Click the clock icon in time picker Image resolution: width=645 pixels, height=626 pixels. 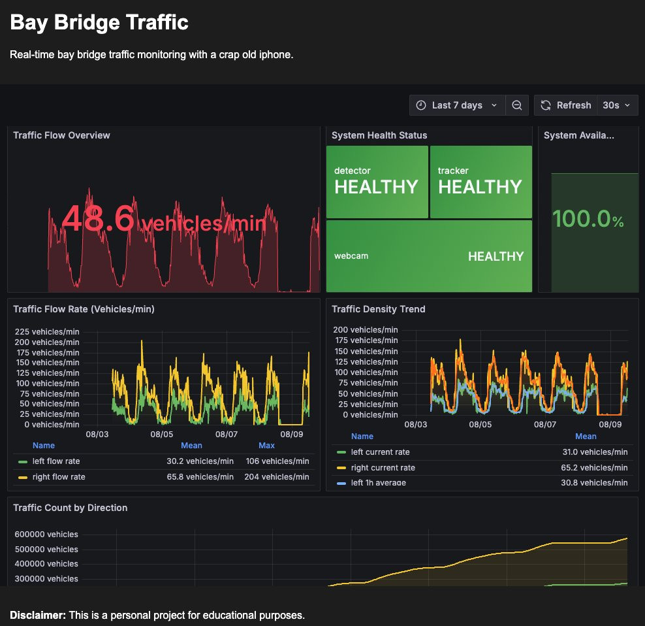tap(421, 105)
